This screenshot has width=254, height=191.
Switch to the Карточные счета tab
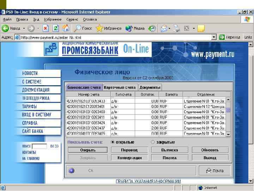tap(120, 87)
